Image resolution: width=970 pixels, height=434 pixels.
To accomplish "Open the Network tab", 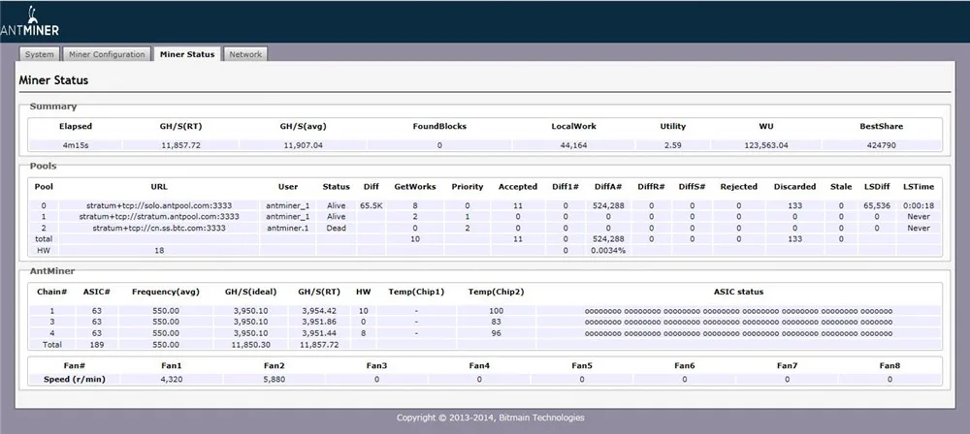I will pyautogui.click(x=245, y=54).
